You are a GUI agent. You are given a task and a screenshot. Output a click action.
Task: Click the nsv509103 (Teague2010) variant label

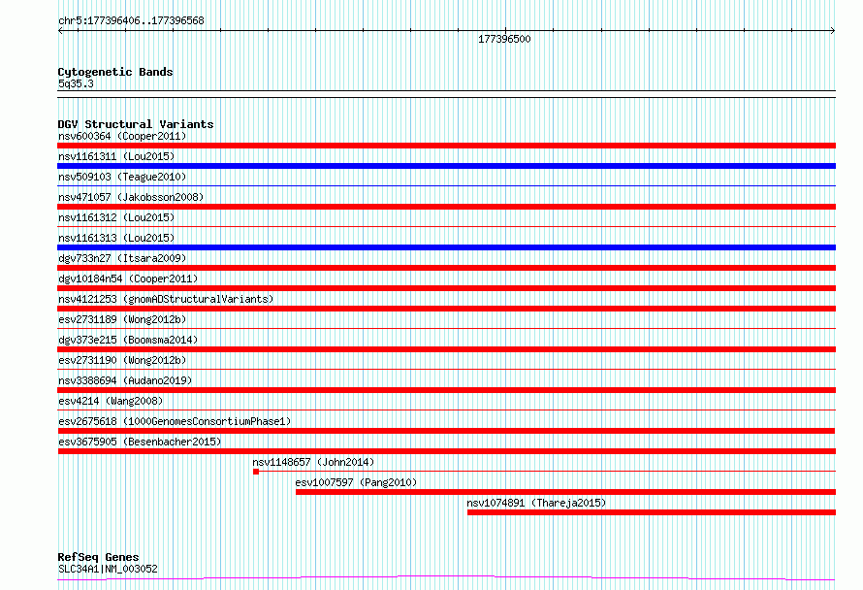(x=122, y=177)
